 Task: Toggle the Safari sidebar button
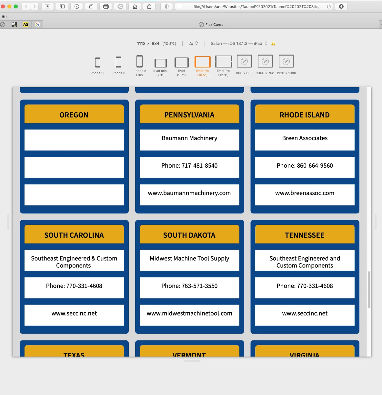pos(62,6)
